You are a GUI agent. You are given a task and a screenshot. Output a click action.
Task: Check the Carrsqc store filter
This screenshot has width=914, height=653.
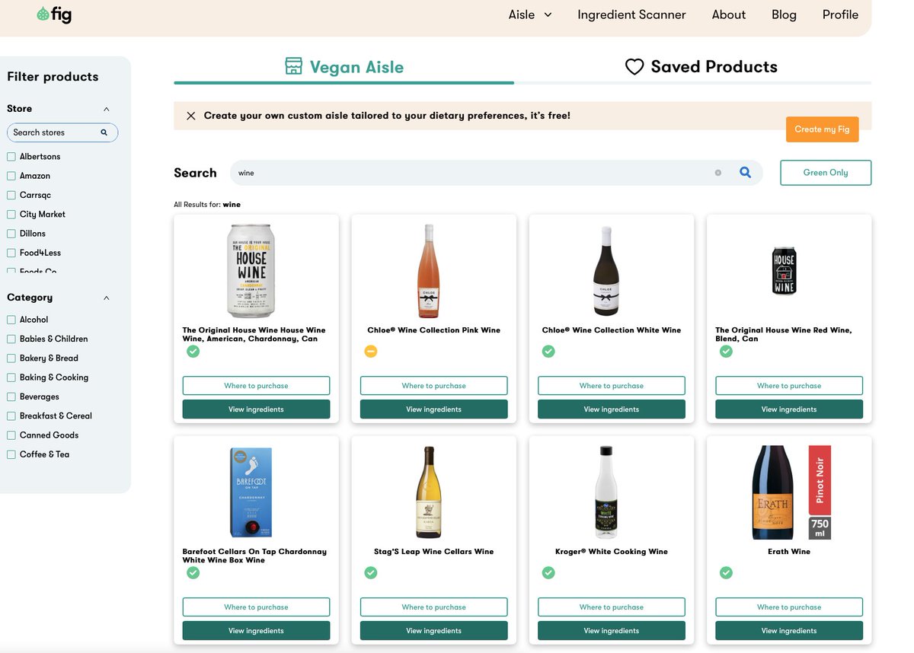[x=11, y=195]
